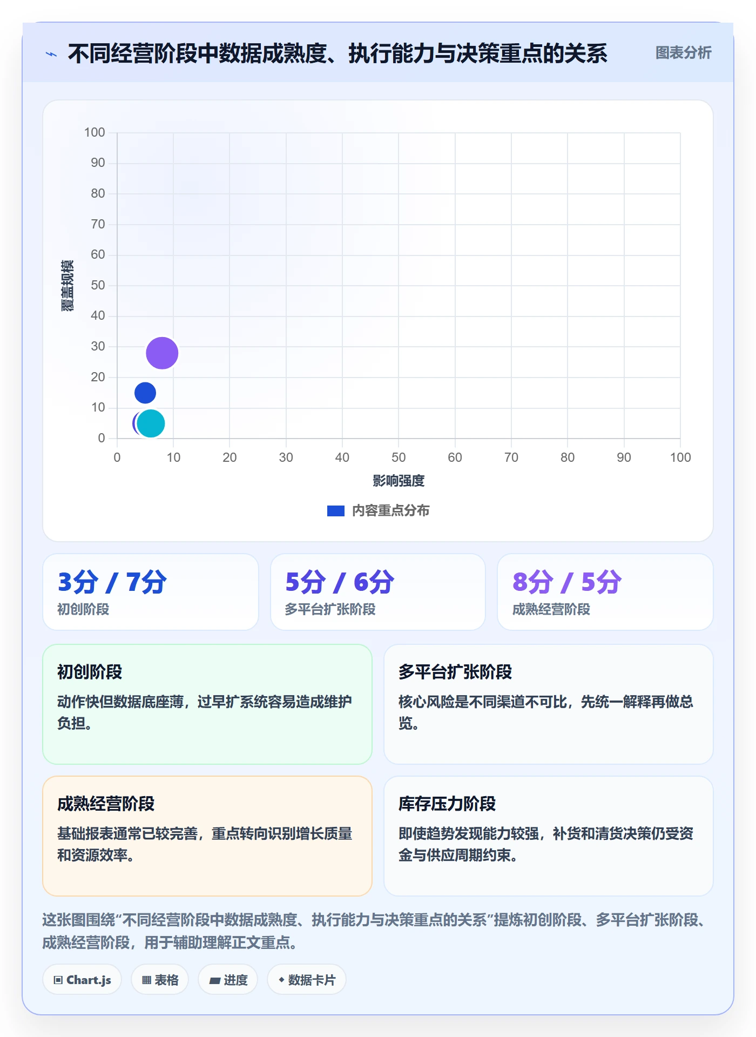Click the text 动作快但数据底座薄
This screenshot has width=756, height=1037.
click(x=120, y=702)
